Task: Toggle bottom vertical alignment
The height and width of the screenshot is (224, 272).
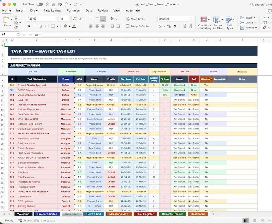Action: click(103, 19)
